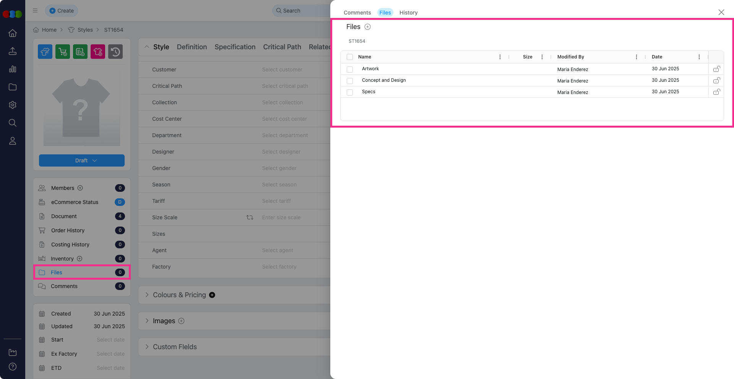This screenshot has height=379, width=734.
Task: Check the Artwork folder checkbox
Action: pos(350,70)
